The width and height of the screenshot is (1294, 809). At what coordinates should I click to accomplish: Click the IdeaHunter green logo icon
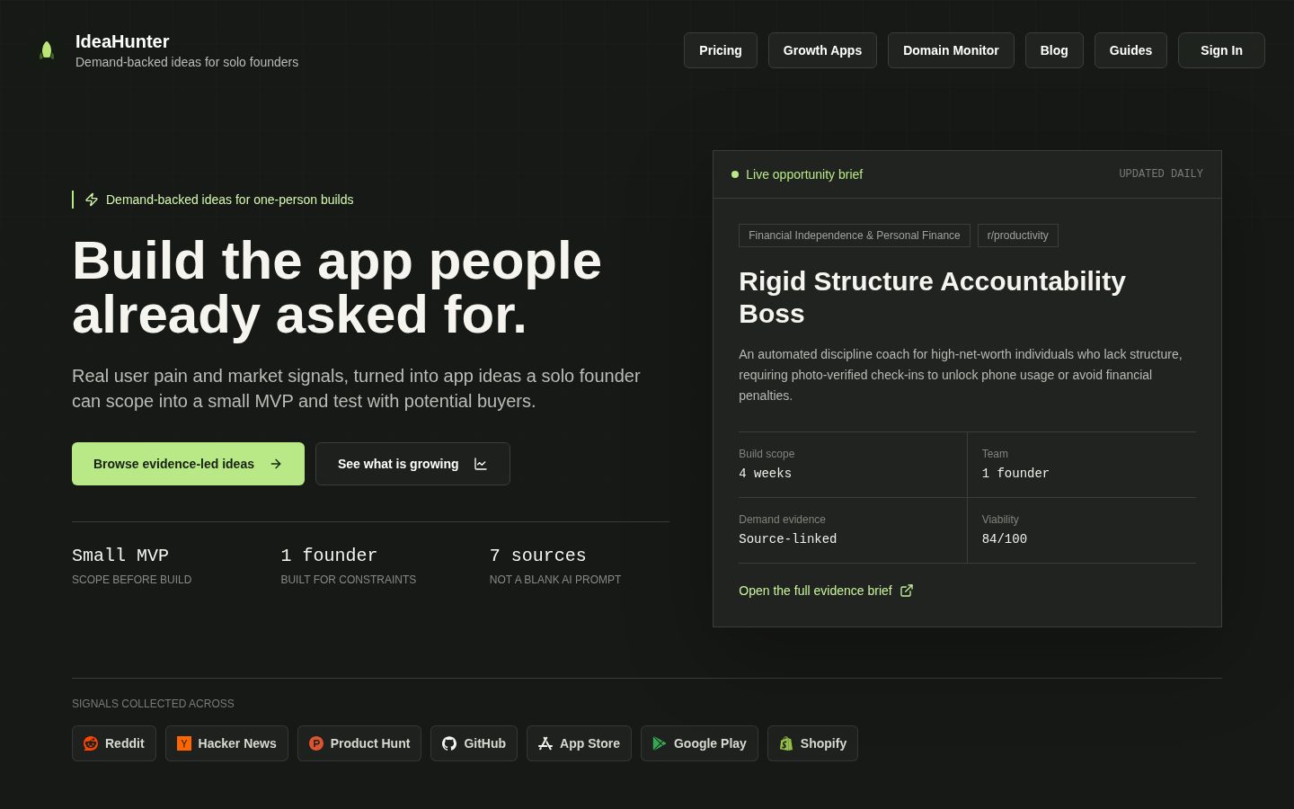point(47,50)
